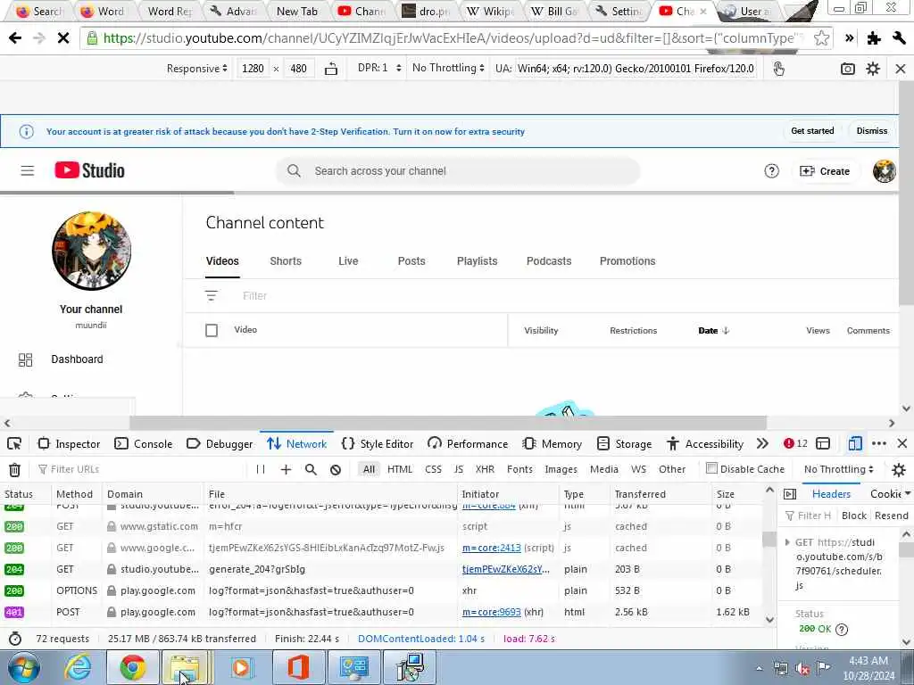Select the All requests filter
Image resolution: width=914 pixels, height=685 pixels.
click(369, 469)
